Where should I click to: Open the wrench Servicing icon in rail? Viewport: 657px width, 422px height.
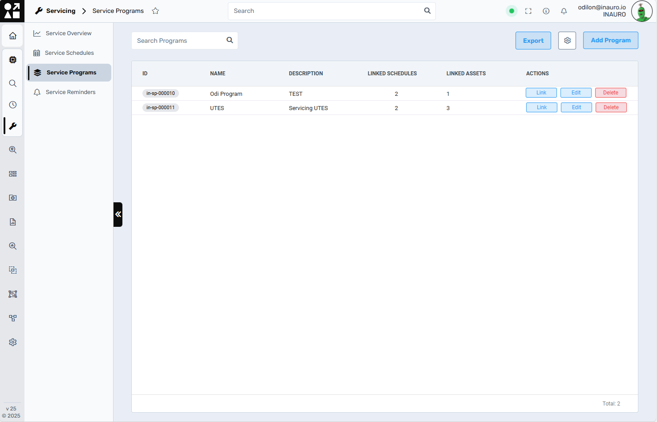(13, 126)
